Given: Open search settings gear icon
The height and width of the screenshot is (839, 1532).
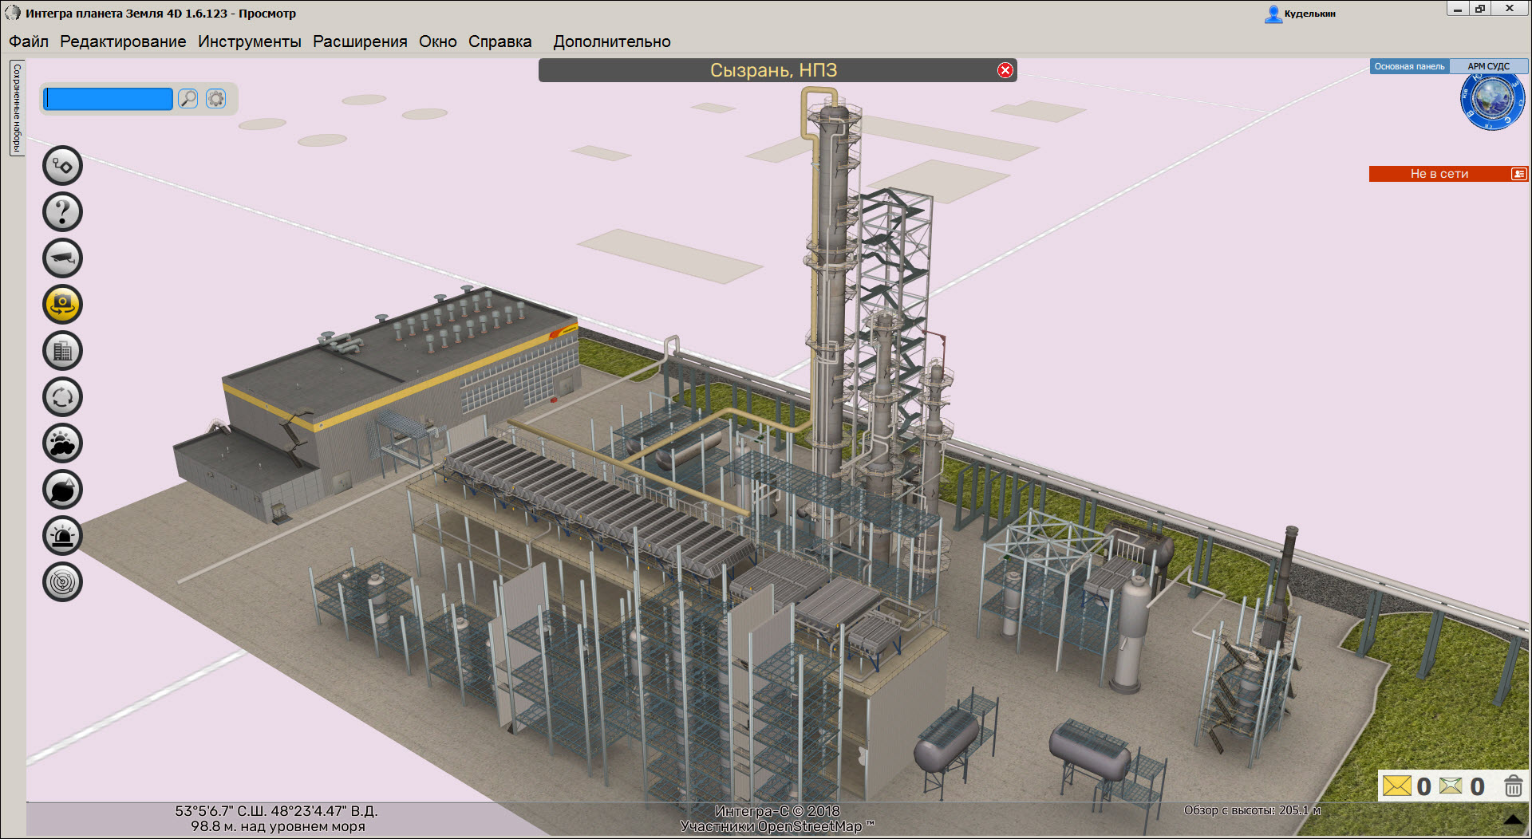Looking at the screenshot, I should point(215,99).
